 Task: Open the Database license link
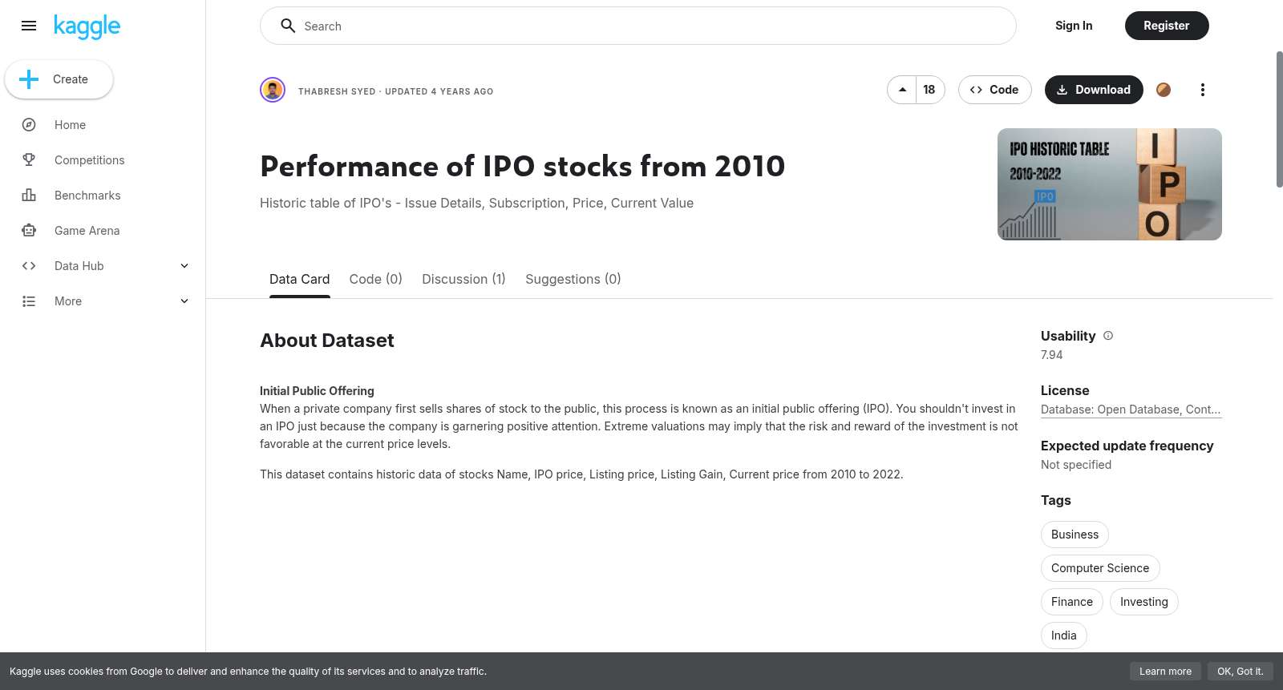point(1131,410)
